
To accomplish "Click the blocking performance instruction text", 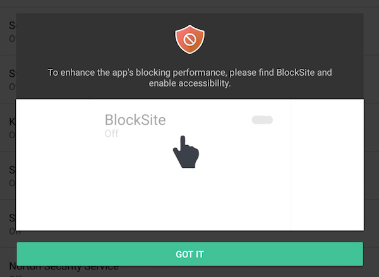I will click(x=189, y=78).
